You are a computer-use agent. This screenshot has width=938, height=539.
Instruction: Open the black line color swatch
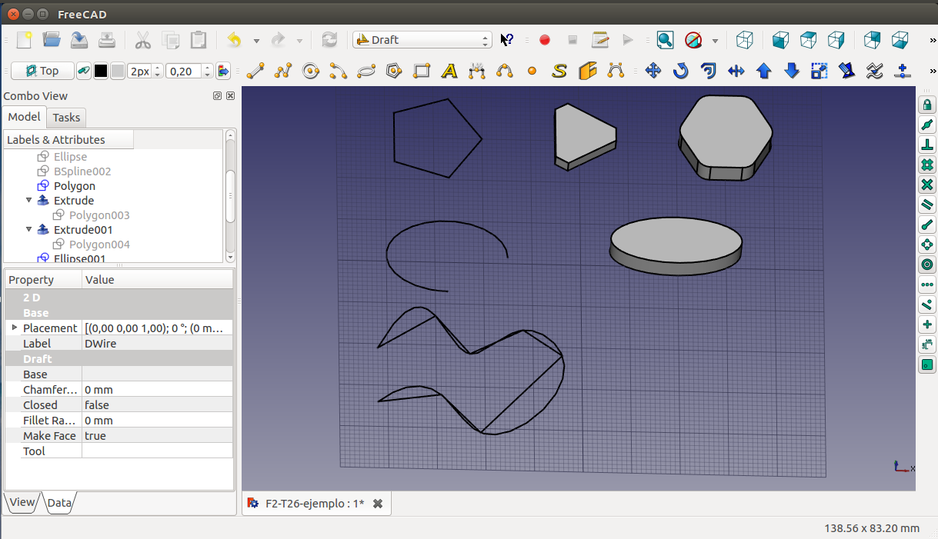(101, 72)
